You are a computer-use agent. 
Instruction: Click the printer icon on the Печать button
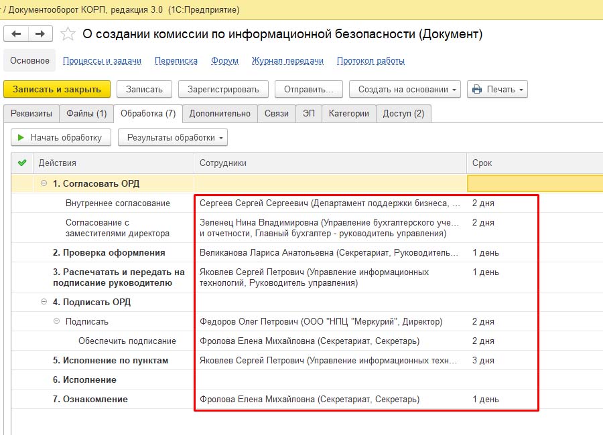point(476,89)
